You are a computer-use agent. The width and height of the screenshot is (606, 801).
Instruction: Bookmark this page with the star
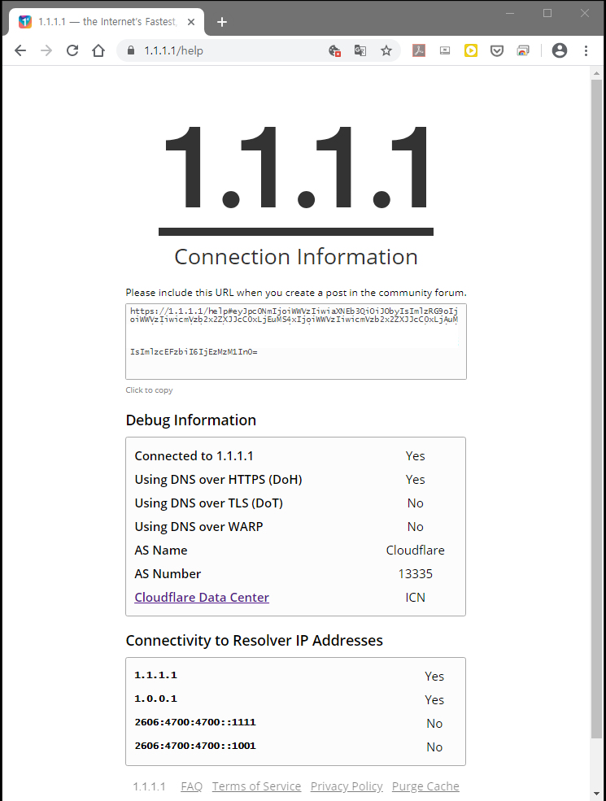(386, 50)
